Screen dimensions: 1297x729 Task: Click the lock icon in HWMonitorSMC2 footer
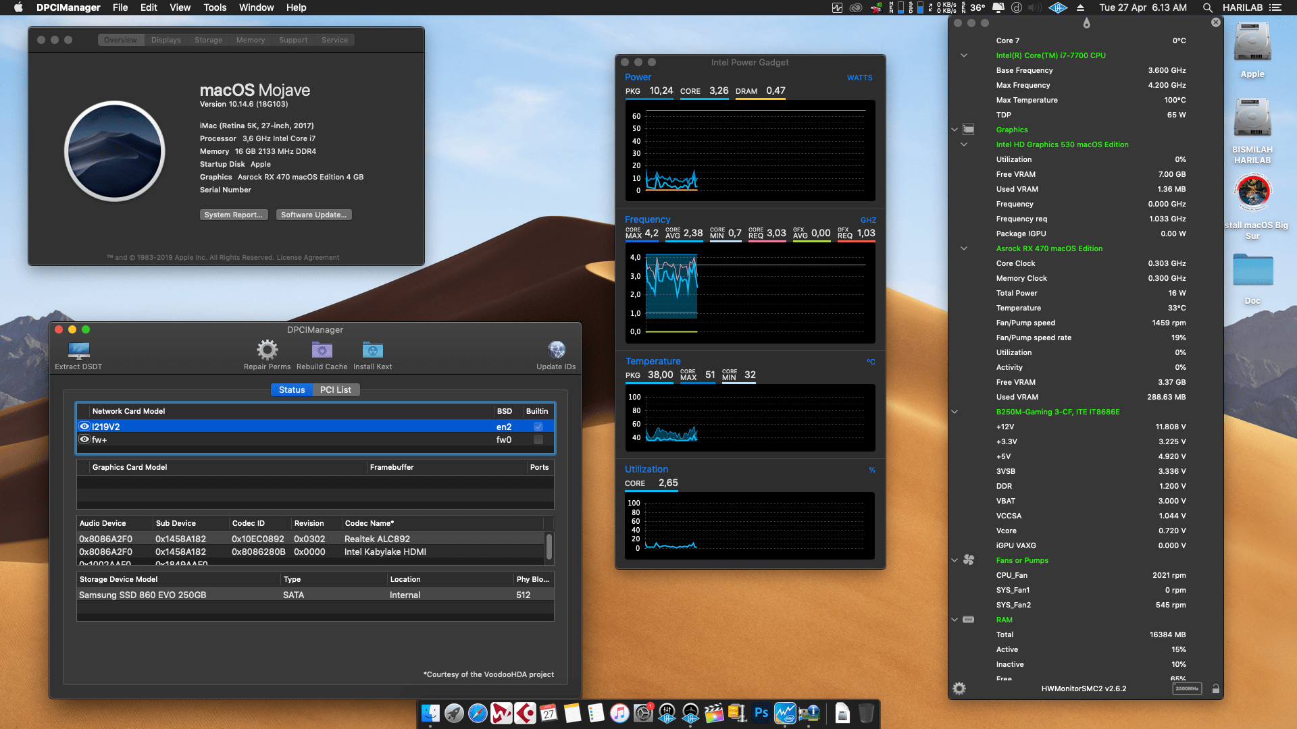tap(1215, 688)
